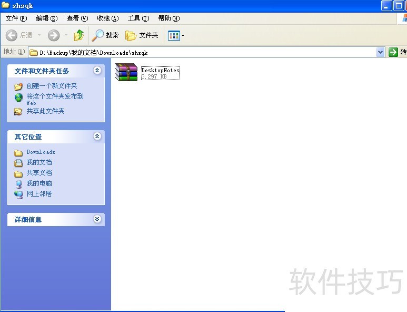The height and width of the screenshot is (312, 407).
Task: Click 创建一个新文件夹 link
Action: [x=52, y=86]
